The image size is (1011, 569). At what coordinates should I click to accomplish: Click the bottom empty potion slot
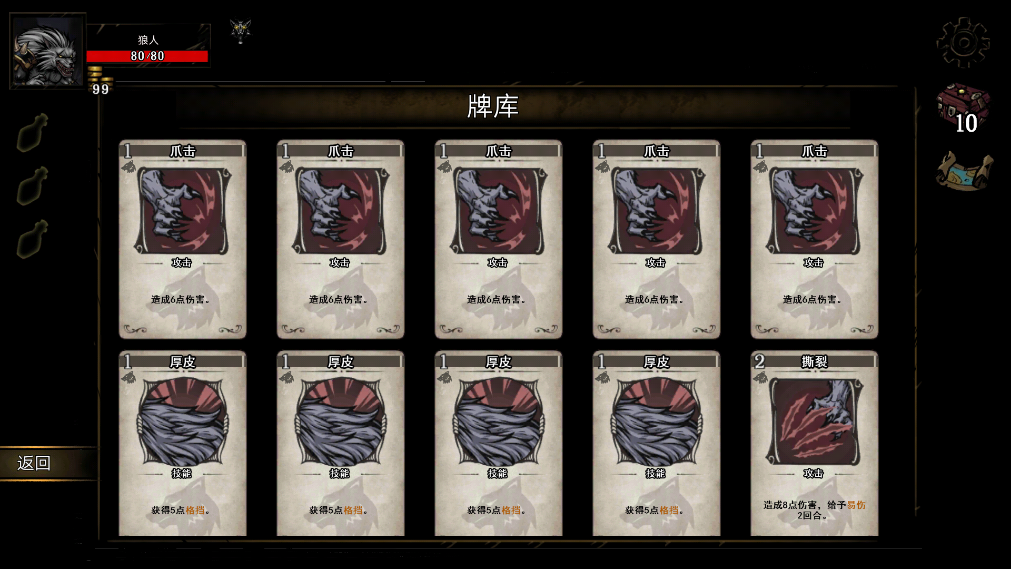[33, 239]
